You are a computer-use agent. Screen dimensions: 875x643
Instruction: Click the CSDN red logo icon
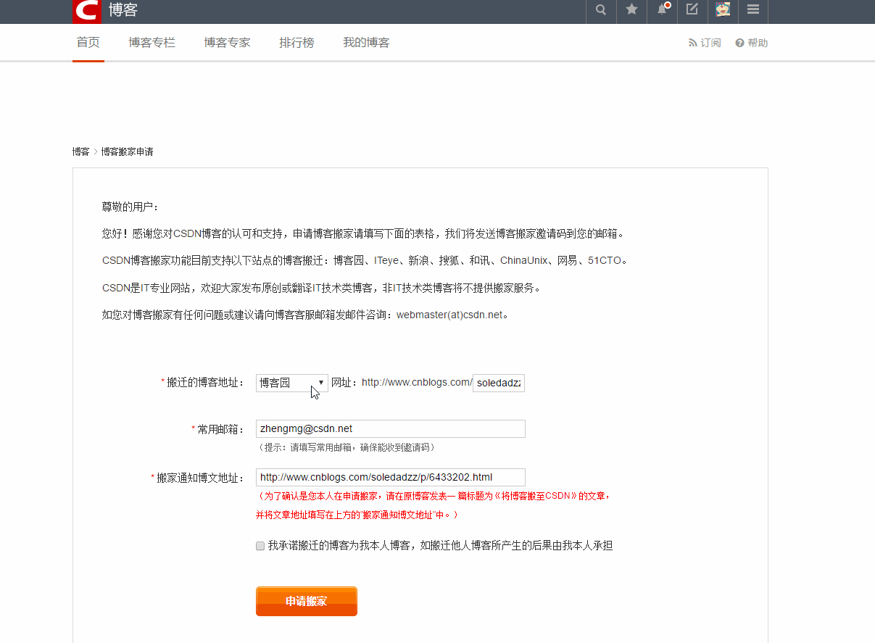click(86, 10)
